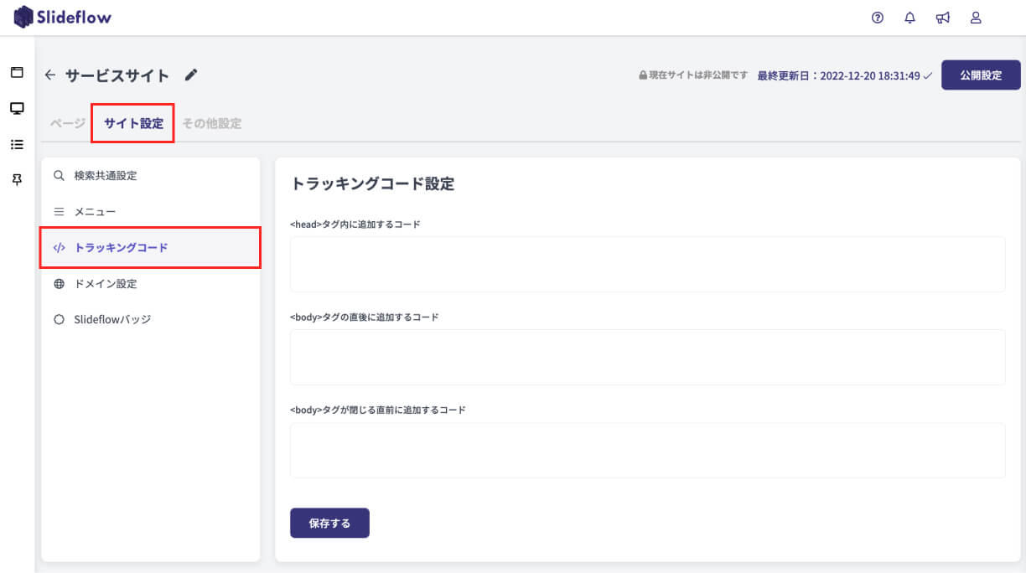The height and width of the screenshot is (573, 1026).
Task: Select the monitor icon in left sidebar
Action: (17, 108)
